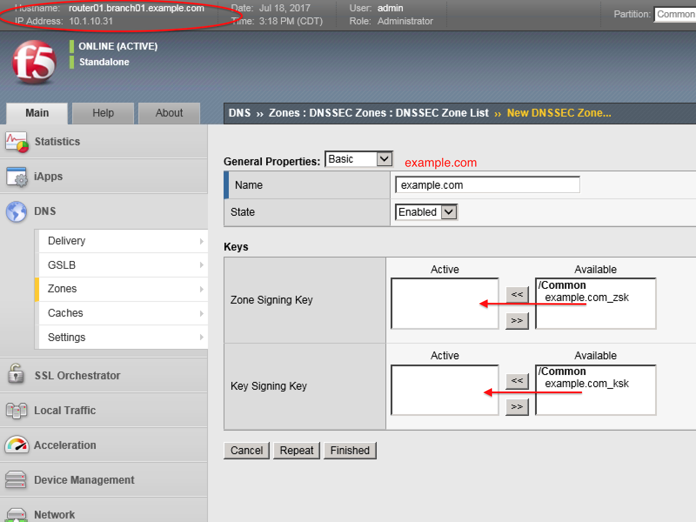Switch to the About tab

tap(169, 113)
